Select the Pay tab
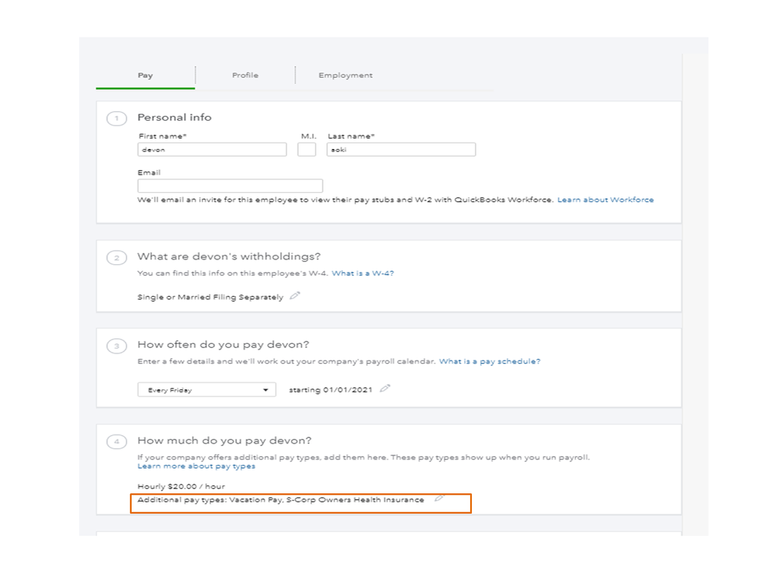The height and width of the screenshot is (587, 783). [x=145, y=75]
